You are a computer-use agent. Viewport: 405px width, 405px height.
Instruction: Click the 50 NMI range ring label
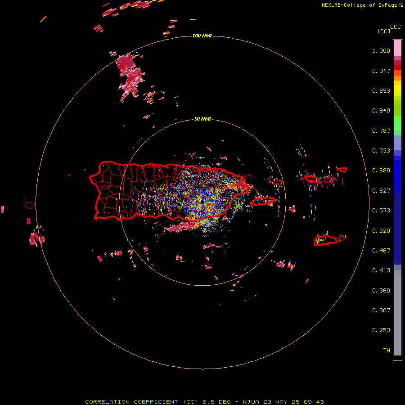pyautogui.click(x=202, y=119)
